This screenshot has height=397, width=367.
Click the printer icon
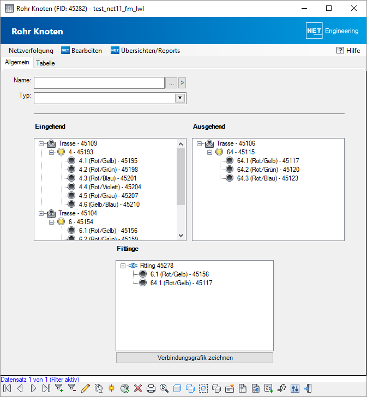pos(151,389)
